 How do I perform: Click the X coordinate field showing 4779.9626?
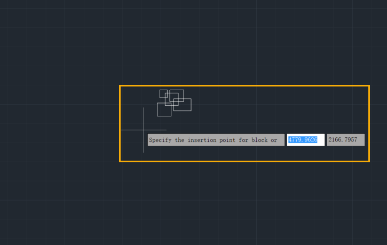point(305,140)
